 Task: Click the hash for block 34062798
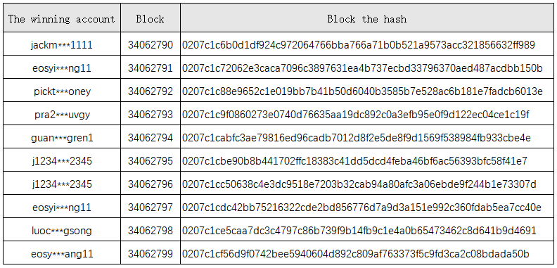359,230
